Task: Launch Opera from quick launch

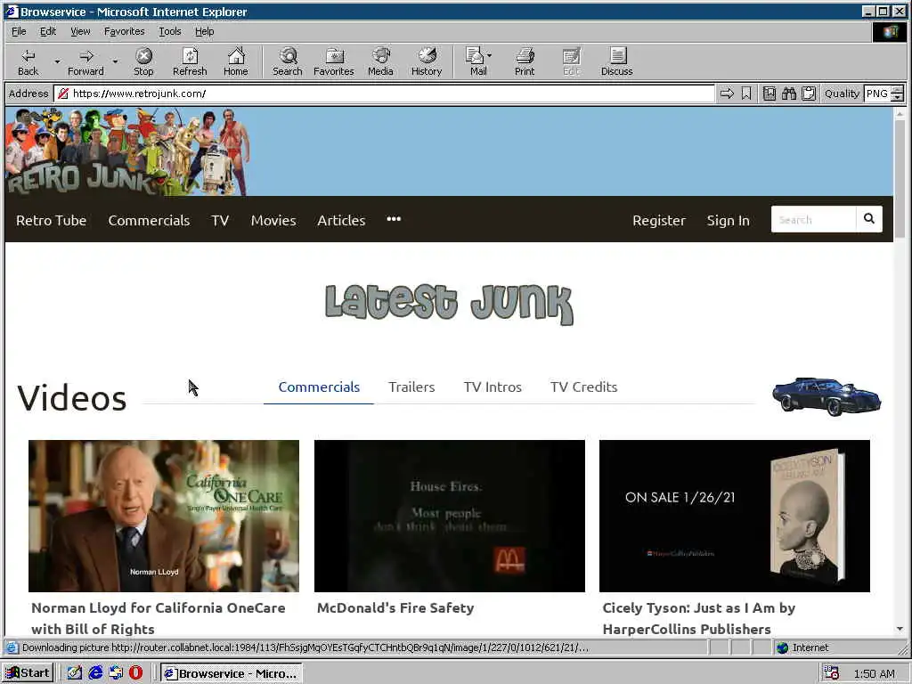Action: (x=135, y=673)
